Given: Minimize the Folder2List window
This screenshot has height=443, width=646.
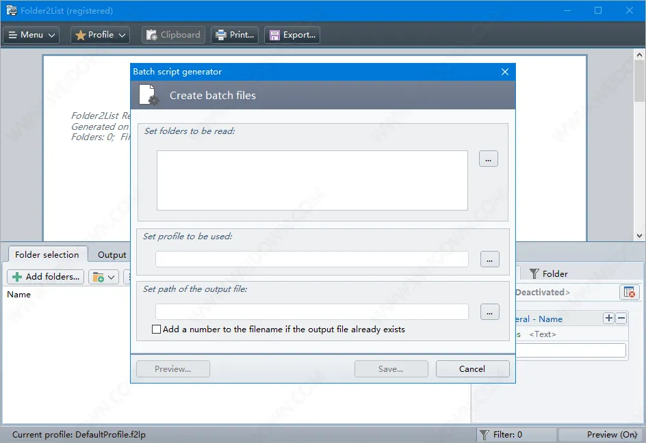Looking at the screenshot, I should (x=567, y=11).
